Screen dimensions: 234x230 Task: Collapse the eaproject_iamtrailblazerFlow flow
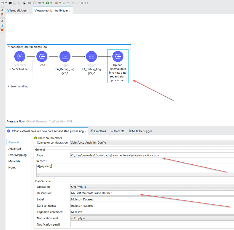9,47
